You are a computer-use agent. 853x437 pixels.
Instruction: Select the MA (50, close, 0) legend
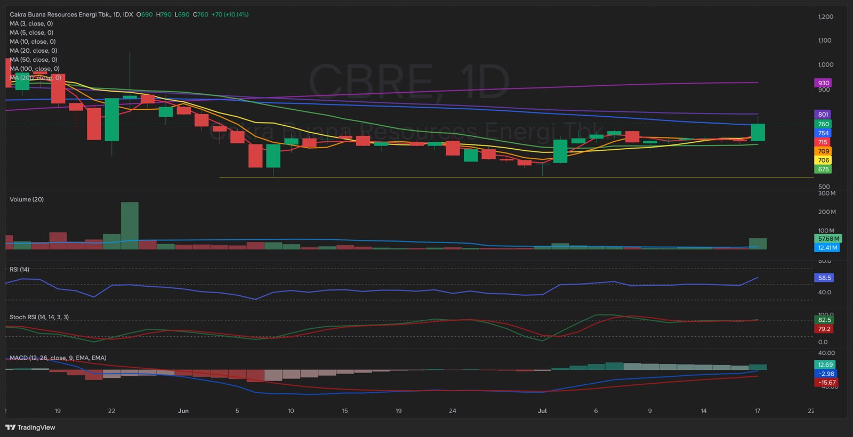[33, 60]
